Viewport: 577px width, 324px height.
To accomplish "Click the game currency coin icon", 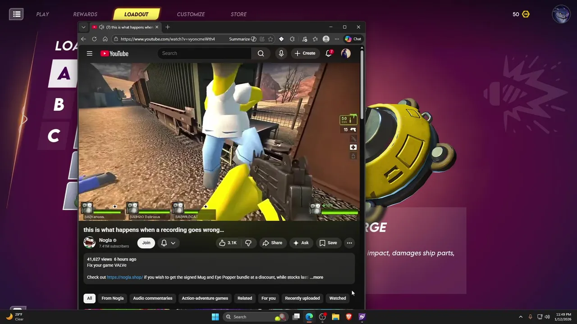I will 526,14.
